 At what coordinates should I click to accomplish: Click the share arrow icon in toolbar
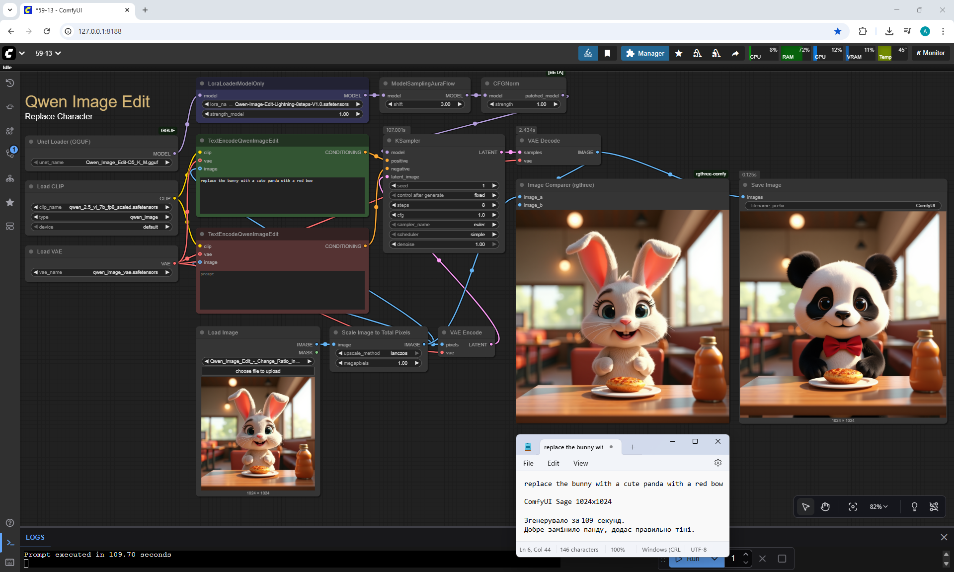(735, 53)
